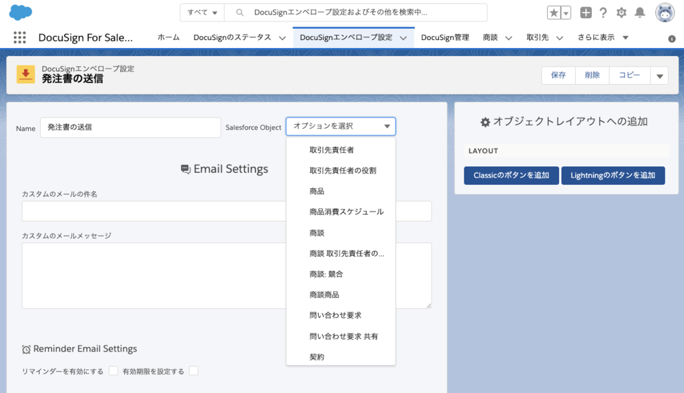684x393 pixels.
Task: Check the 有効期限を設定する checkbox
Action: point(194,371)
